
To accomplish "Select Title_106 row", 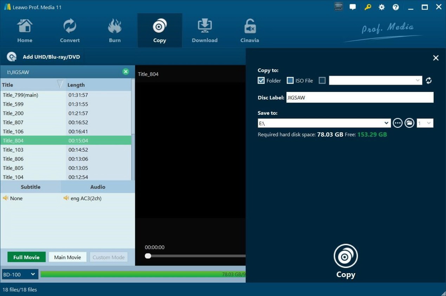I will click(x=66, y=131).
